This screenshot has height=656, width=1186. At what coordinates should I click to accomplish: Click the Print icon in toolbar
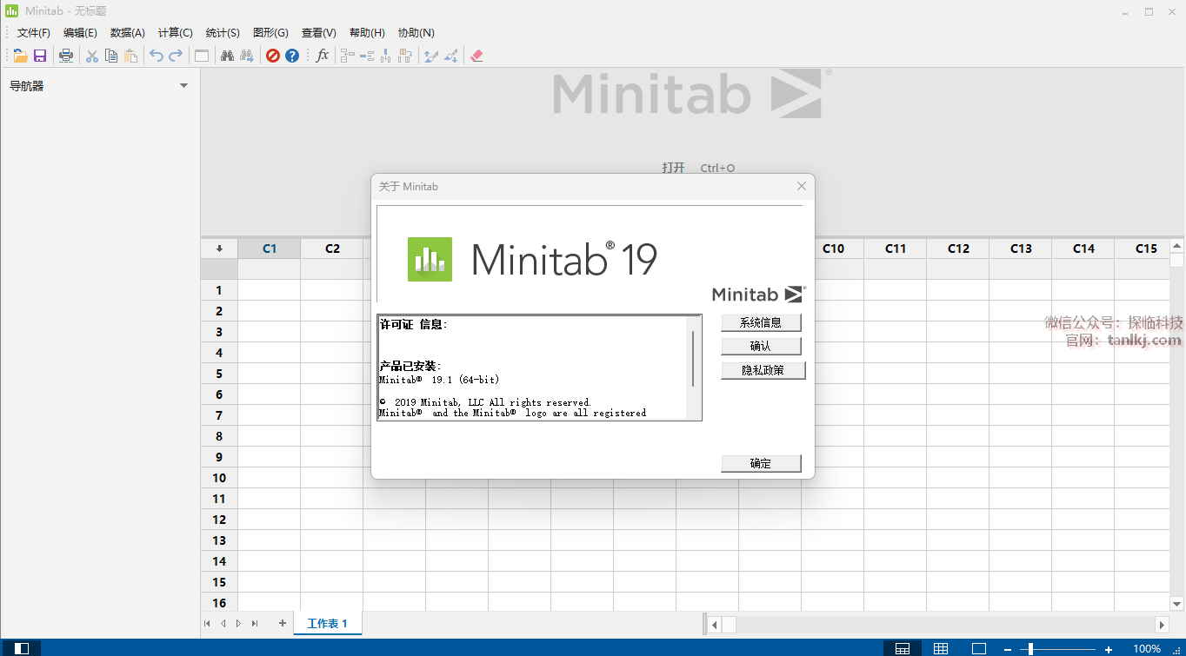coord(66,56)
